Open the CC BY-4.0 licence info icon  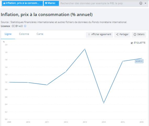click(x=25, y=26)
